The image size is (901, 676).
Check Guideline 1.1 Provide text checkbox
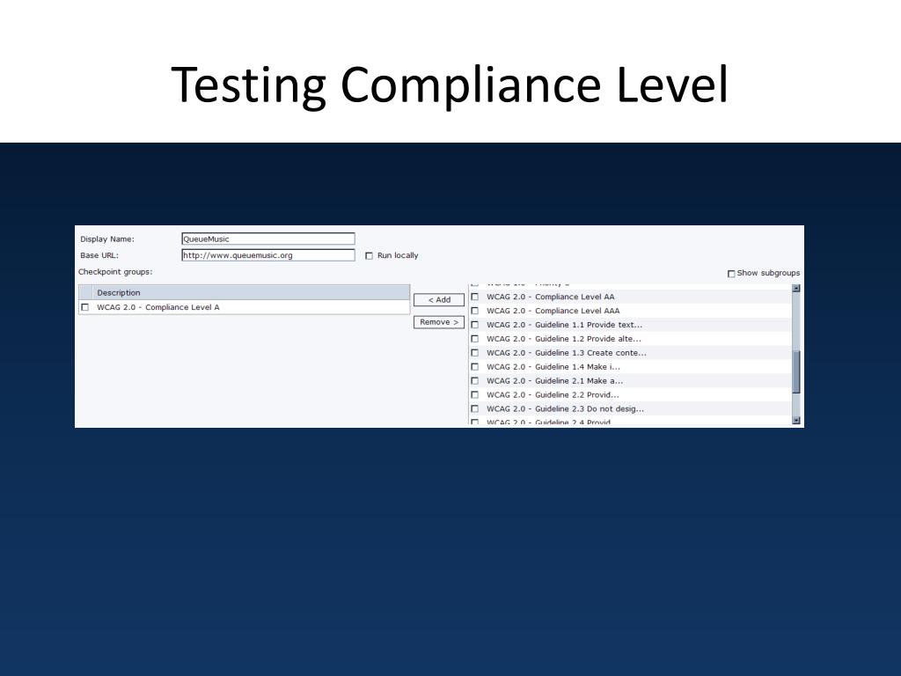pos(474,325)
